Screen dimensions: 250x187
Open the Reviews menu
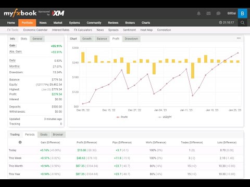(x=113, y=23)
